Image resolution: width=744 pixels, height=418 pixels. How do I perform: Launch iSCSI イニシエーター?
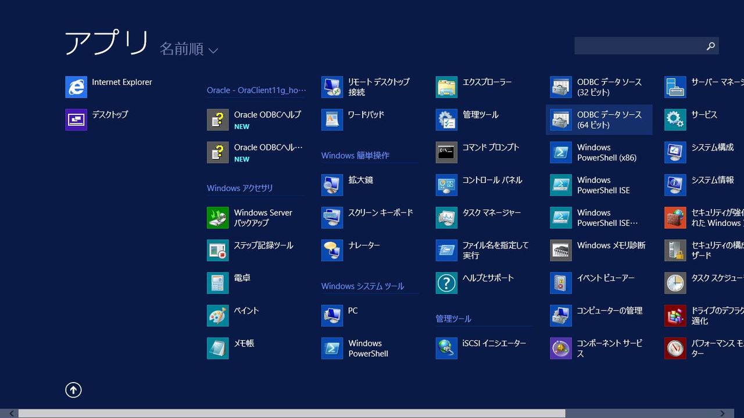(x=481, y=348)
